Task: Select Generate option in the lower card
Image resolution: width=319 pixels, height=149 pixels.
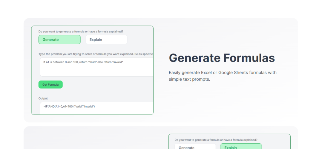Action: pos(195,147)
